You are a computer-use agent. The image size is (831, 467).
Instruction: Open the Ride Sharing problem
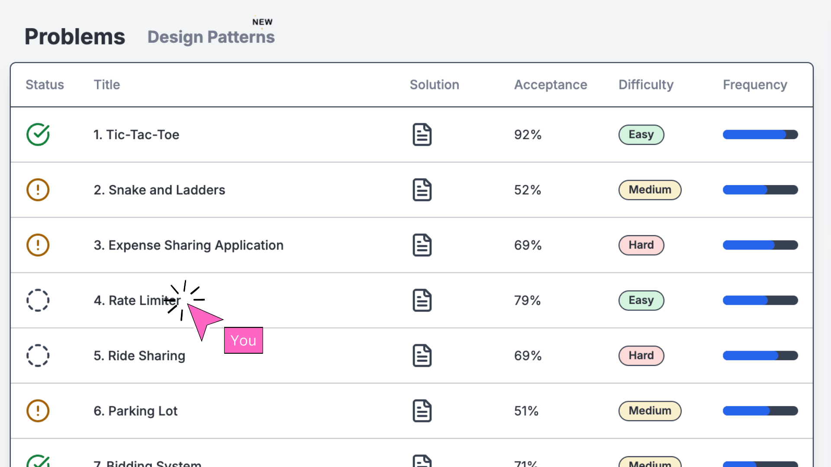(139, 355)
